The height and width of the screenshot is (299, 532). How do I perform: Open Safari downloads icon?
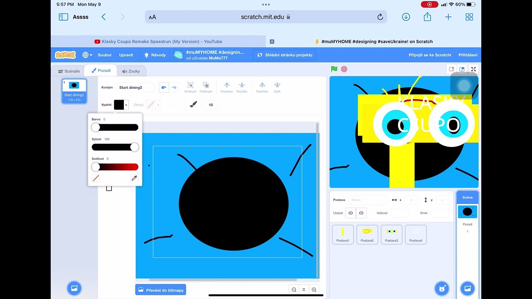(x=406, y=17)
